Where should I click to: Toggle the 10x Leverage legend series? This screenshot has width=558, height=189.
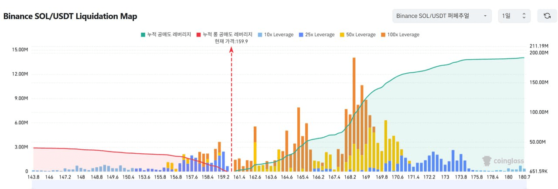click(276, 34)
